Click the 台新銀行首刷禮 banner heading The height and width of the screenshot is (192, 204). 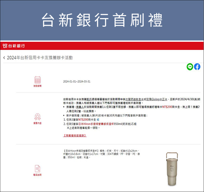point(102,20)
